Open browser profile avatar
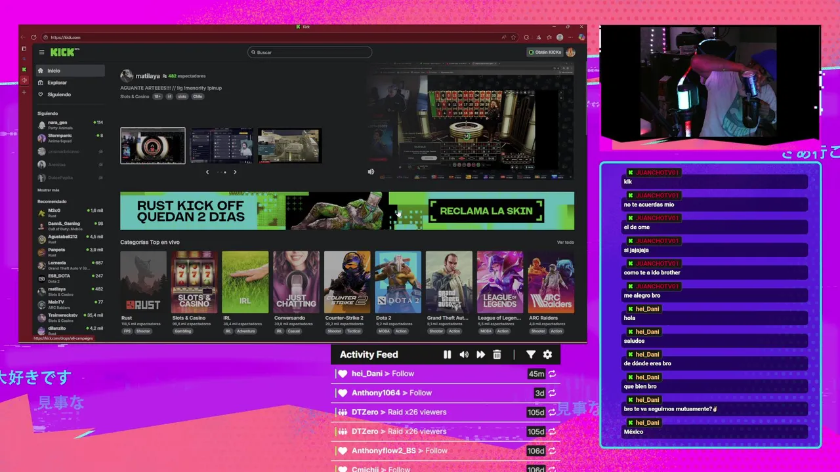 tap(560, 37)
